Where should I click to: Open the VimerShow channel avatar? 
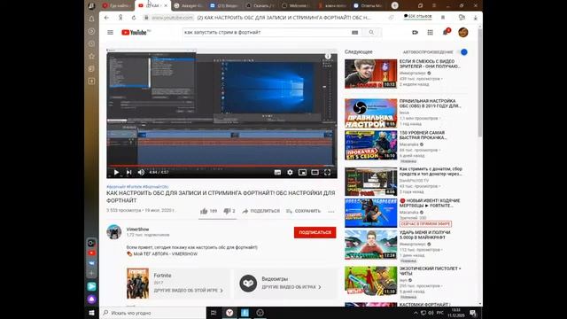pyautogui.click(x=114, y=232)
